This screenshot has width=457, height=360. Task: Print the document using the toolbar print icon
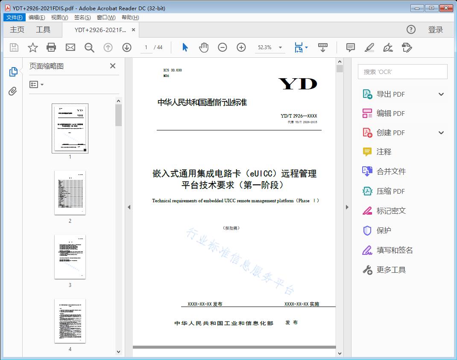click(51, 47)
